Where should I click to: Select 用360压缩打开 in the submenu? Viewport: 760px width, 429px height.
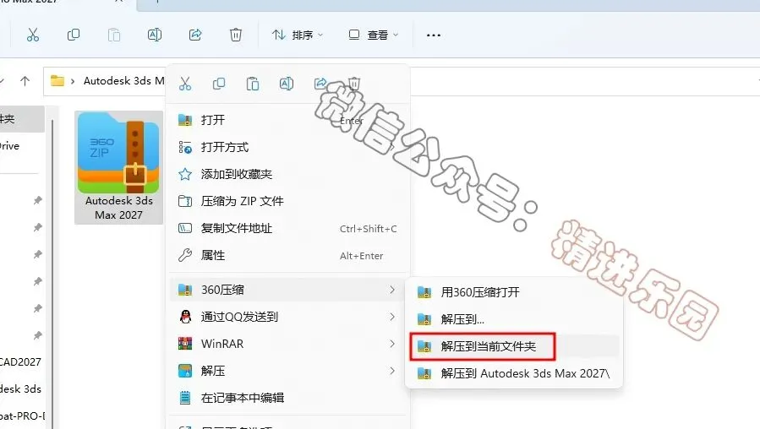tap(514, 292)
